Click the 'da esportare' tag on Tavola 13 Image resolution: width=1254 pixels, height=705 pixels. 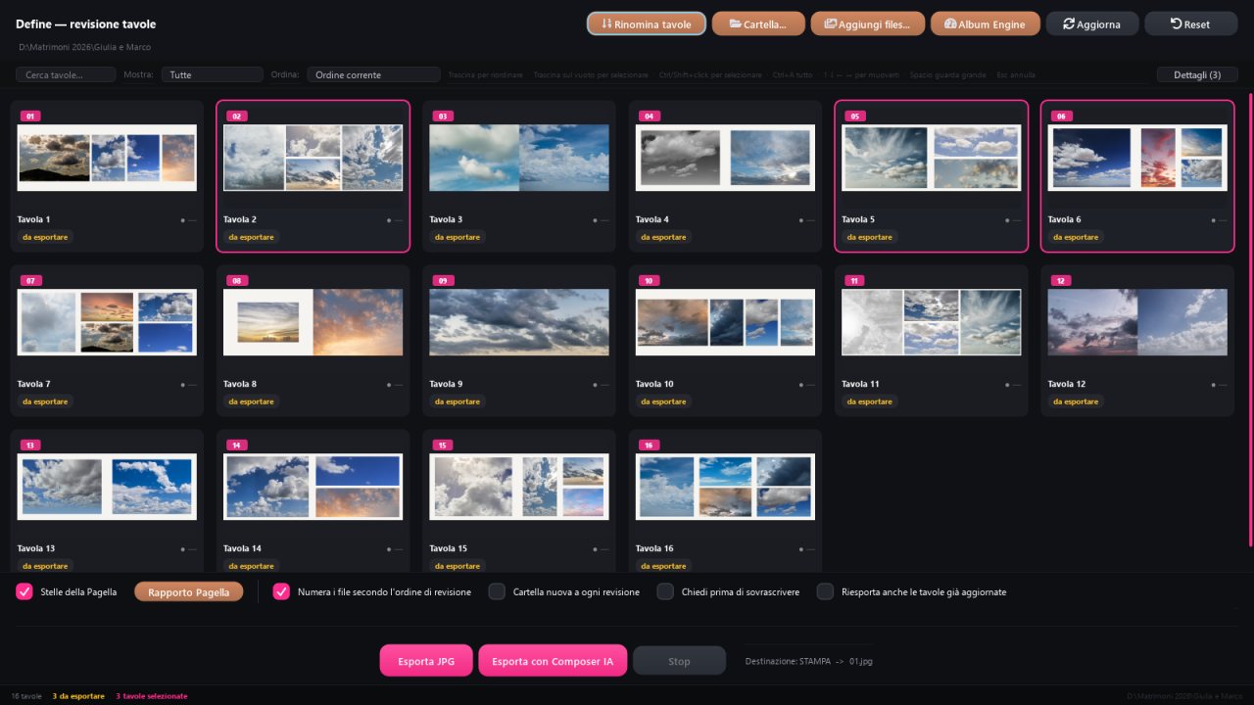coord(45,566)
